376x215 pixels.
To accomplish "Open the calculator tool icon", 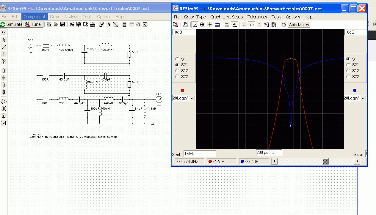I will pyautogui.click(x=124, y=24).
